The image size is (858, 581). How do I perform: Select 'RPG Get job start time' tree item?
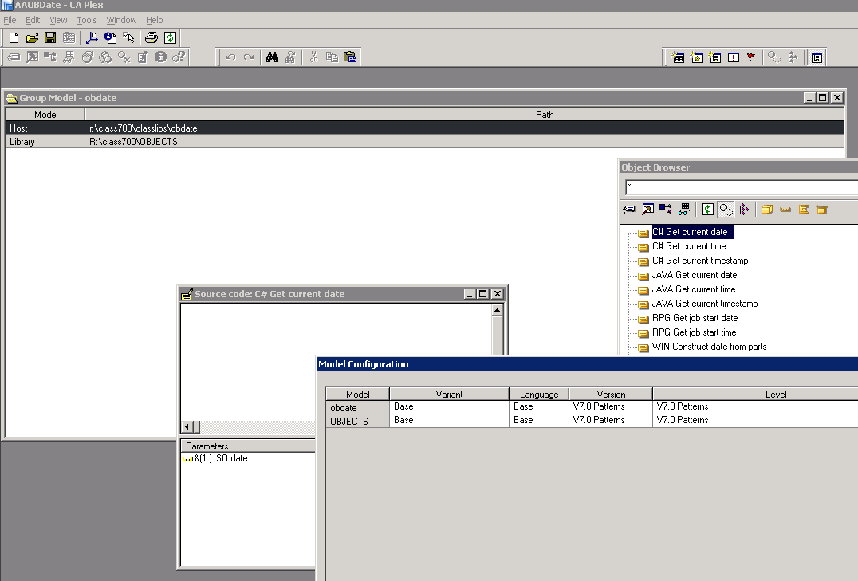[x=694, y=332]
